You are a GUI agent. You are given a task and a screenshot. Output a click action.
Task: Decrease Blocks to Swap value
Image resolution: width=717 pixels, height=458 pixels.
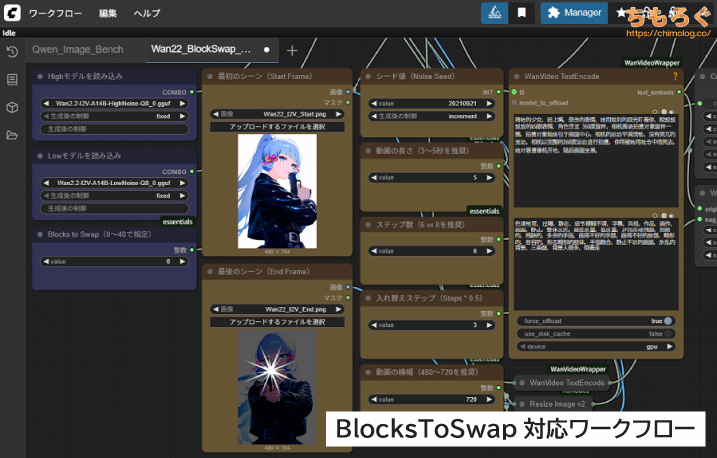pos(46,261)
